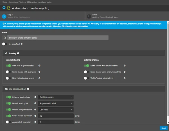Click the policy Name input field

click(x=58, y=38)
